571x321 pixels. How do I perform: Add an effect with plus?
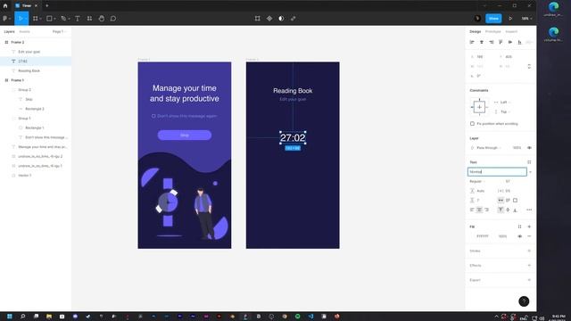[529, 266]
